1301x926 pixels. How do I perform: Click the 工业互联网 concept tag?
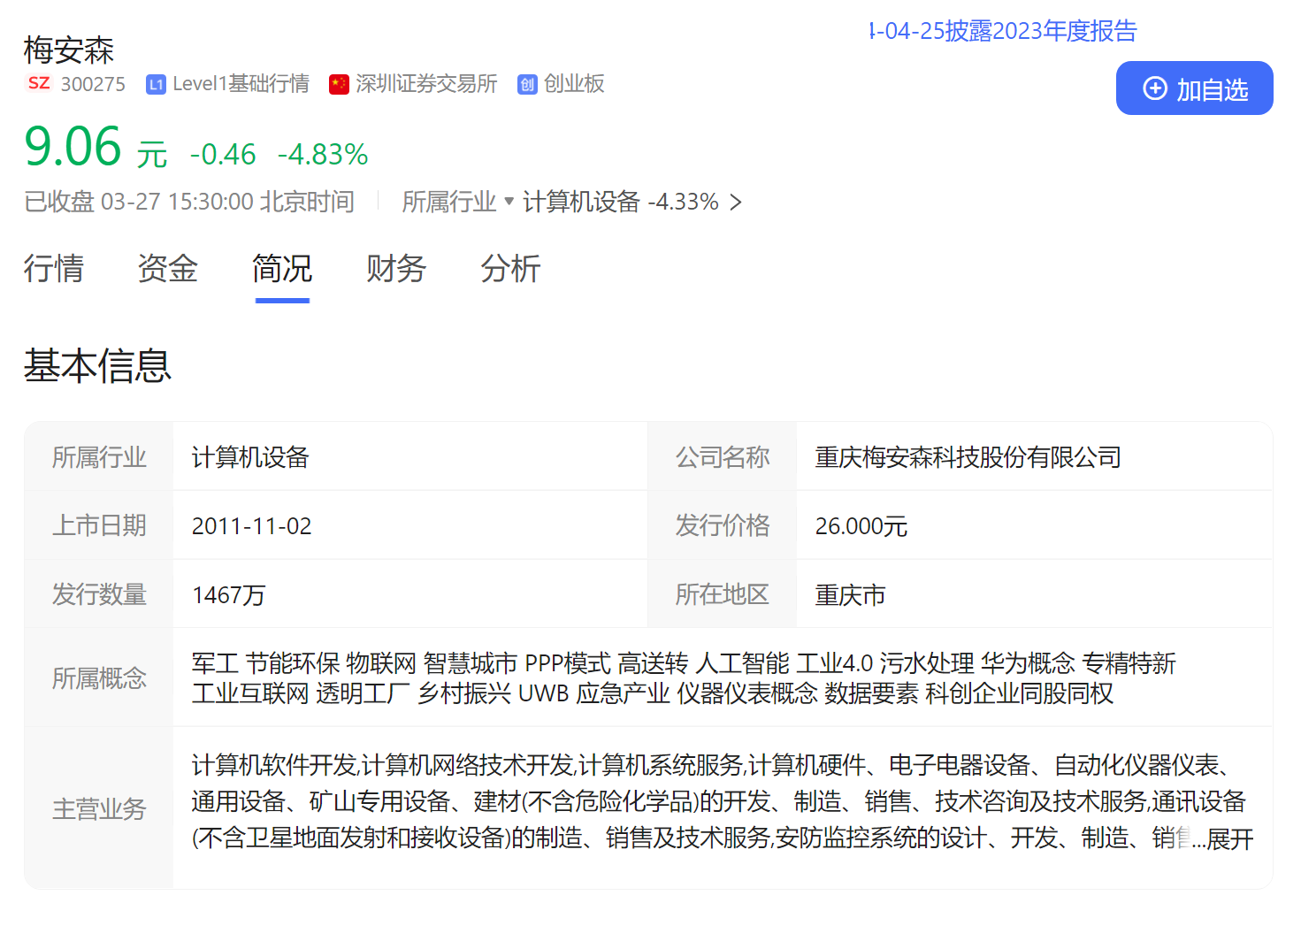pos(250,693)
